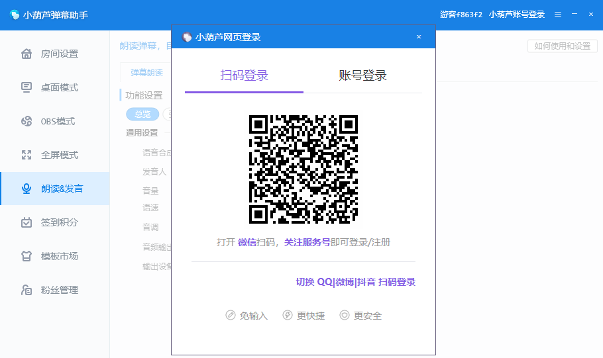Open 模板市场 shirt icon

(x=26, y=256)
